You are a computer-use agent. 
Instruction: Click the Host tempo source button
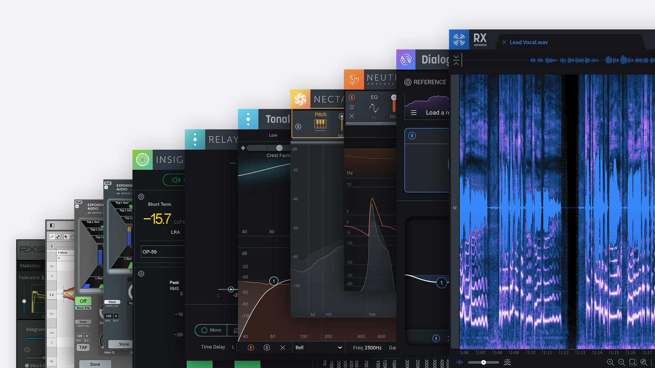tap(112, 302)
